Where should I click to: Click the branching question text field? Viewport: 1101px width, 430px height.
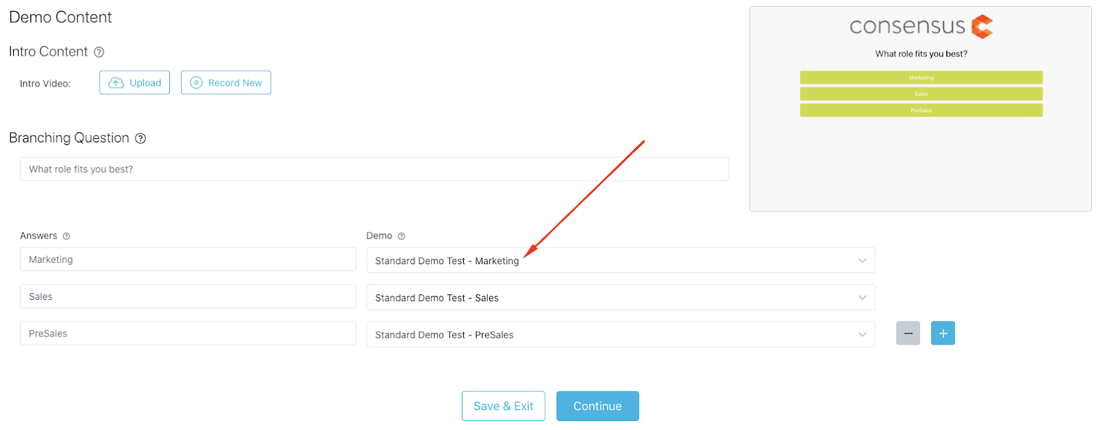point(374,169)
